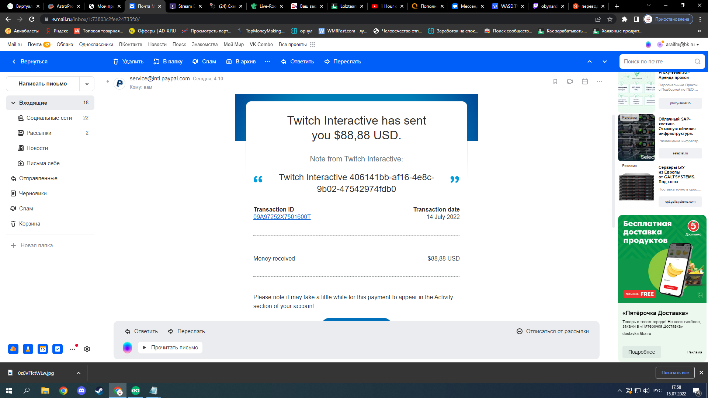This screenshot has width=708, height=398.
Task: Click the Archive (В архив) icon
Action: [229, 62]
